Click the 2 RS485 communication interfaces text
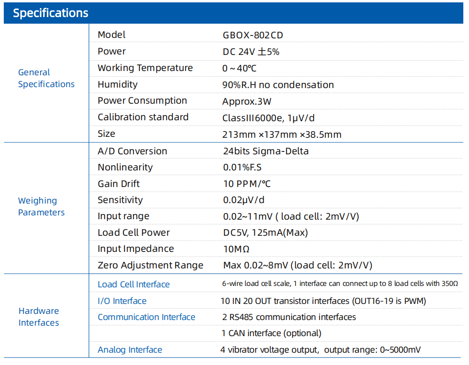This screenshot has height=365, width=469. click(289, 317)
